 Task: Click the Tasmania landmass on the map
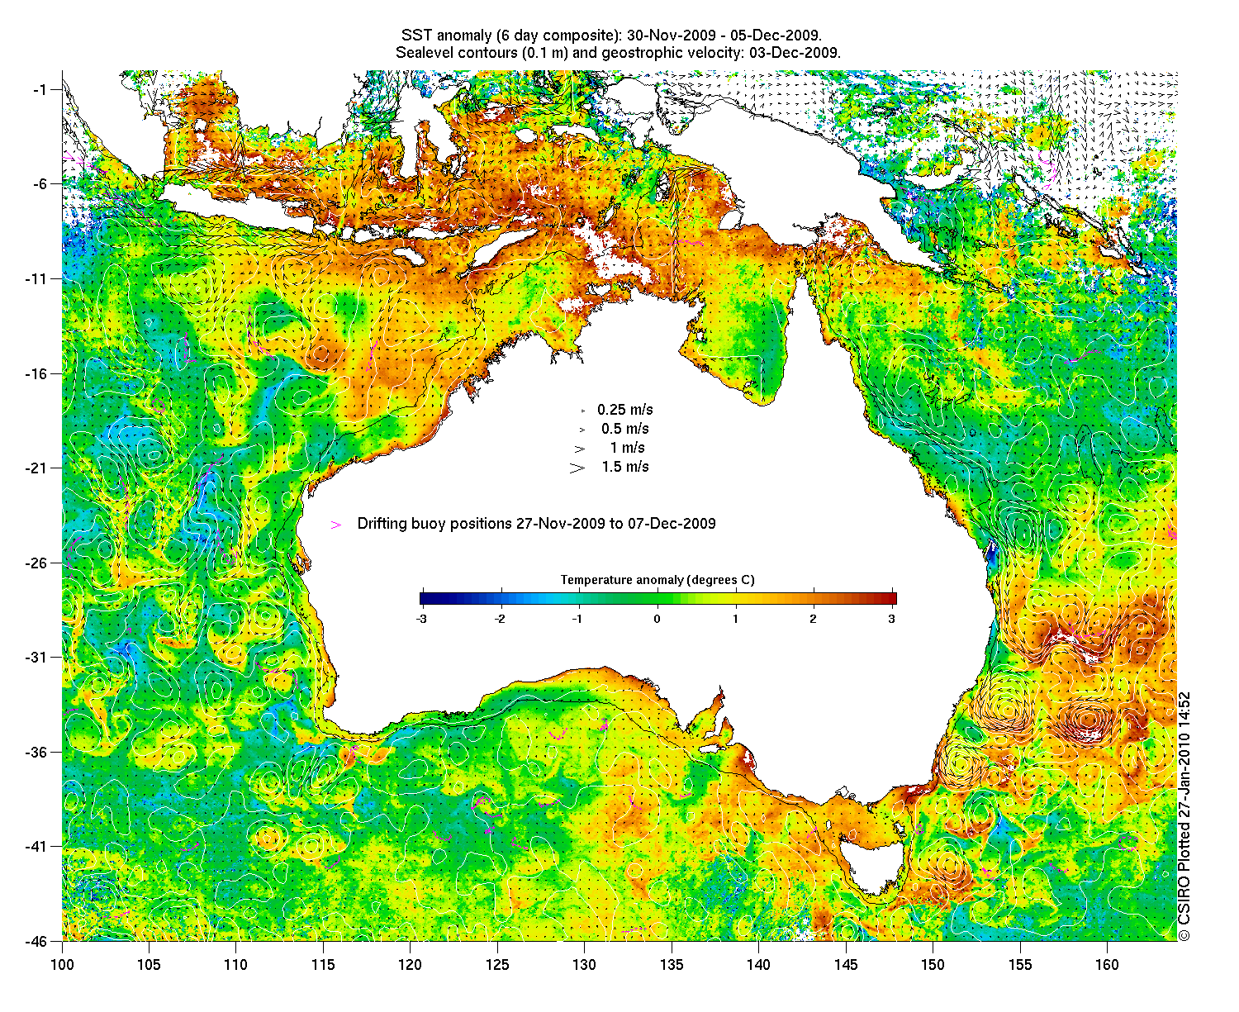click(x=872, y=866)
